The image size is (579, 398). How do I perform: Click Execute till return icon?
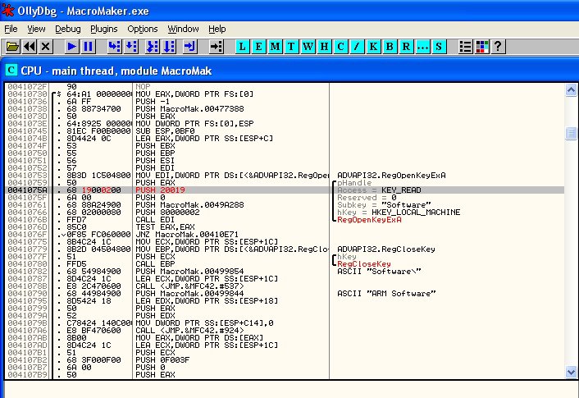[x=189, y=47]
